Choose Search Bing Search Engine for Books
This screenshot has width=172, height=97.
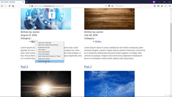[x=49, y=56]
